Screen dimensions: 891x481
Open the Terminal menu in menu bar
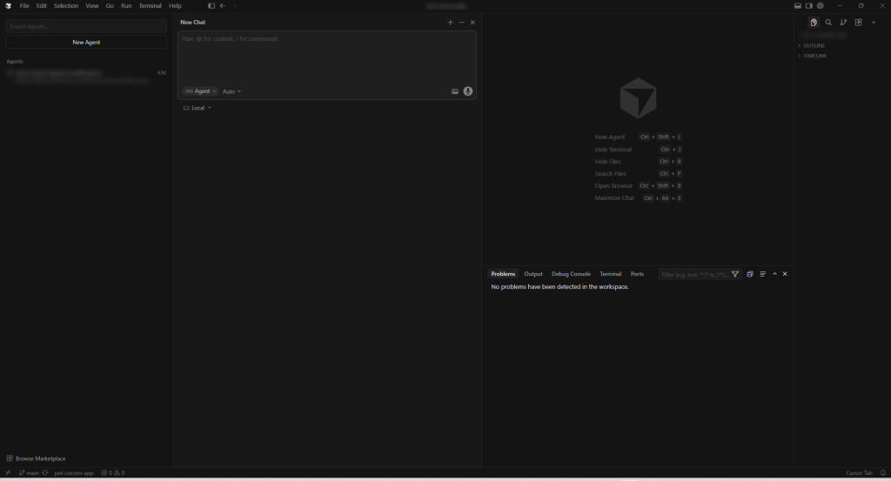(151, 6)
